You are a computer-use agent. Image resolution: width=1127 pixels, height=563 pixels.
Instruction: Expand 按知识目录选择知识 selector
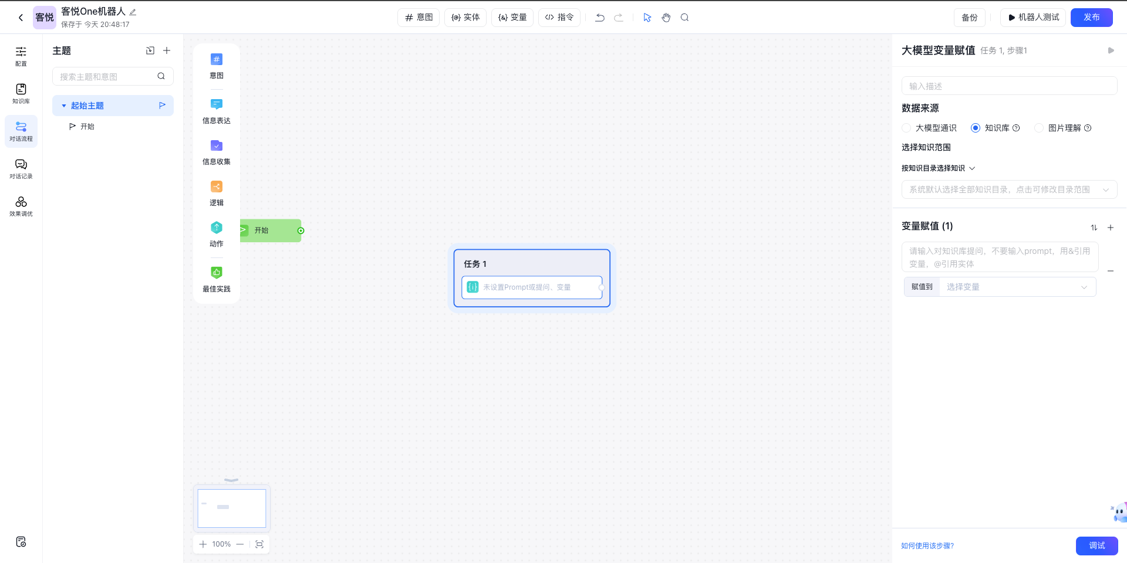938,168
